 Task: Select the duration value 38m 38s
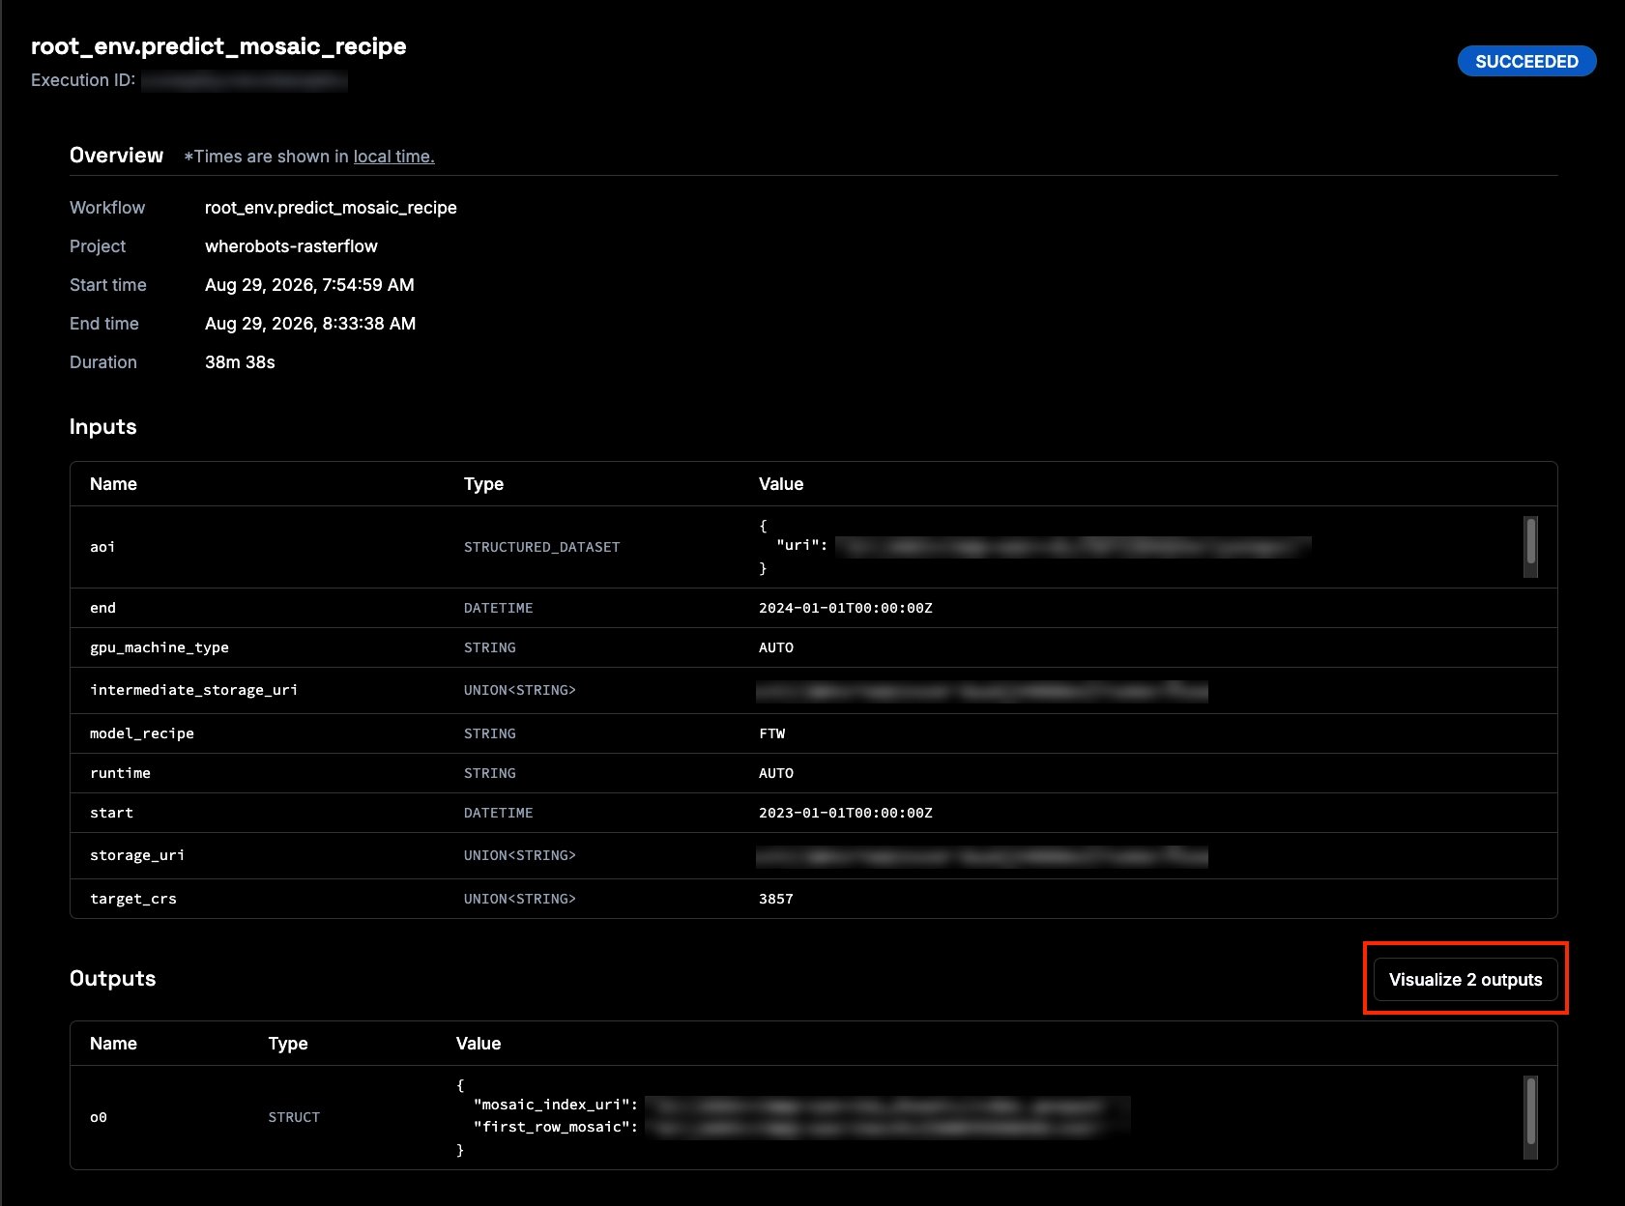pos(240,362)
